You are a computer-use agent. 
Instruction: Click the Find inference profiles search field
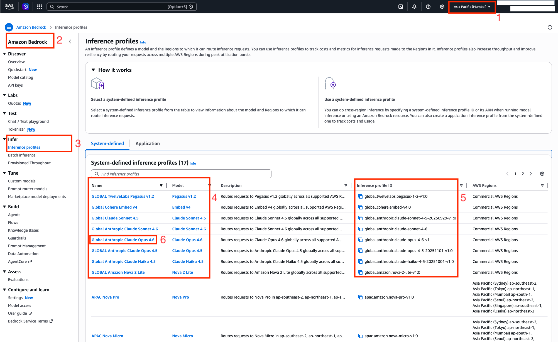[181, 174]
